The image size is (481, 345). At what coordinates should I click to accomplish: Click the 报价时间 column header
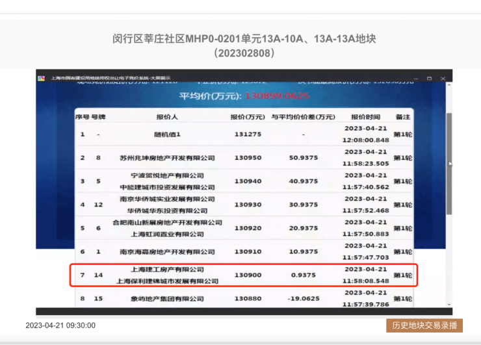click(x=366, y=117)
